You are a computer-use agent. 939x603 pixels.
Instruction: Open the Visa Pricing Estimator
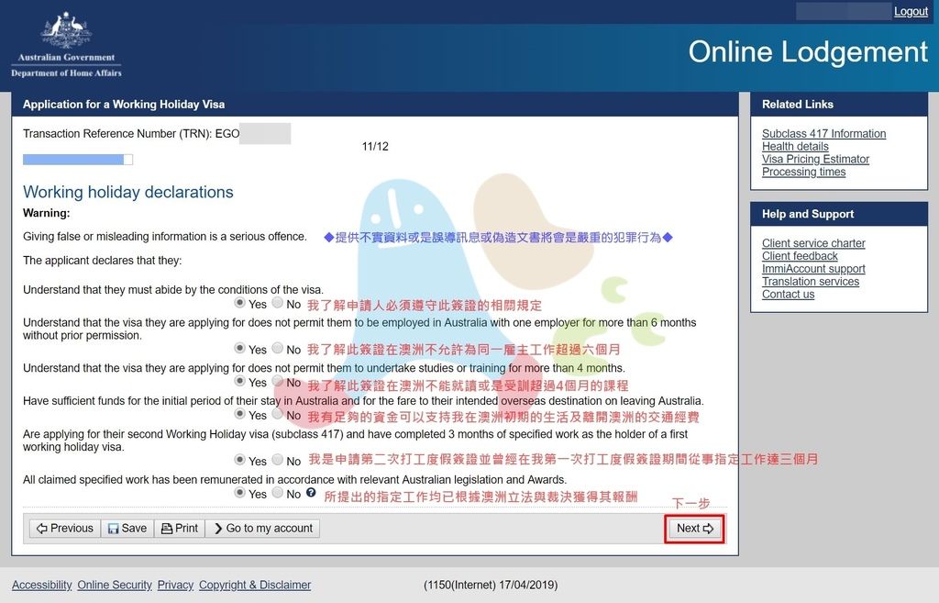pyautogui.click(x=815, y=158)
